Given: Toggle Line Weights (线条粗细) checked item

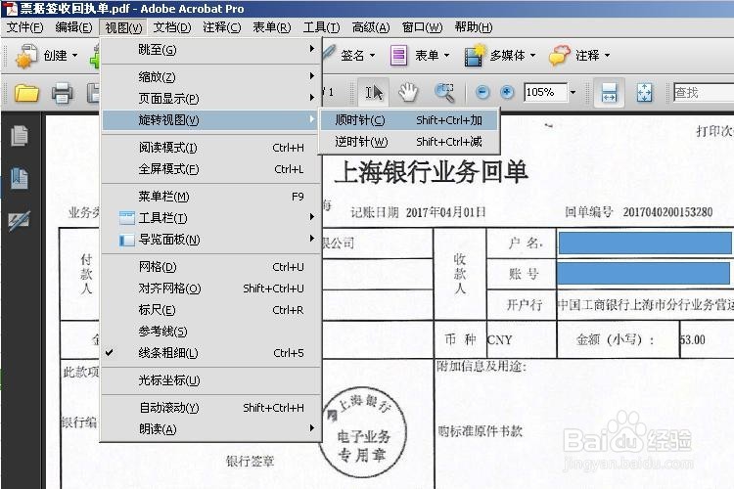Looking at the screenshot, I should 212,353.
